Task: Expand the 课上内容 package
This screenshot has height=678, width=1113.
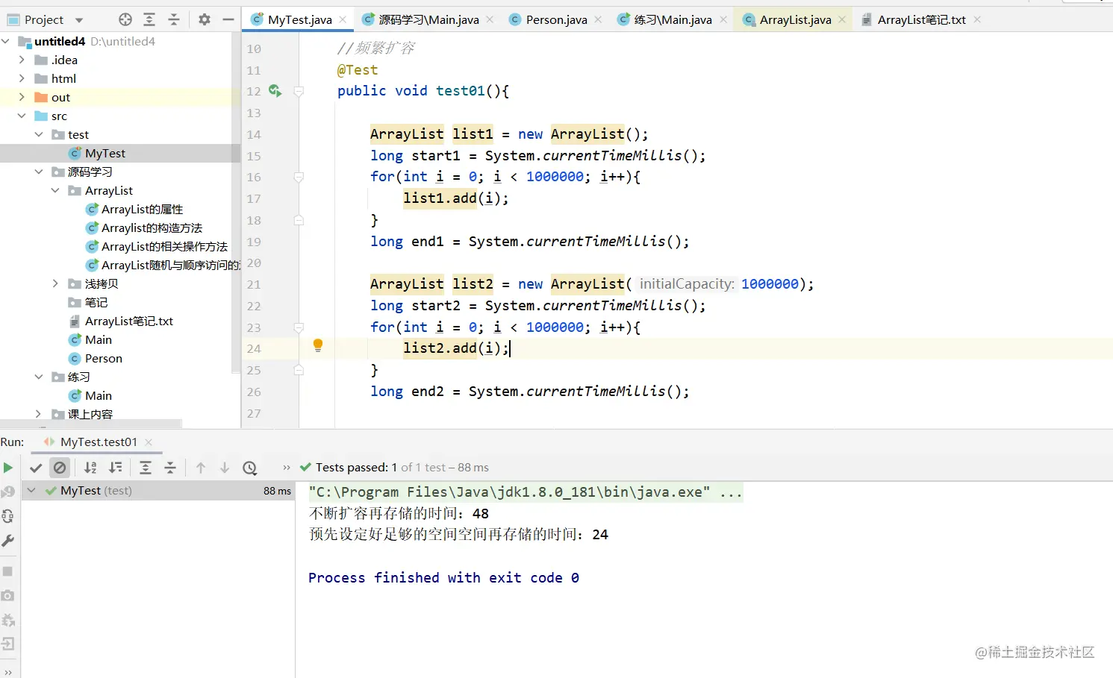Action: (39, 414)
